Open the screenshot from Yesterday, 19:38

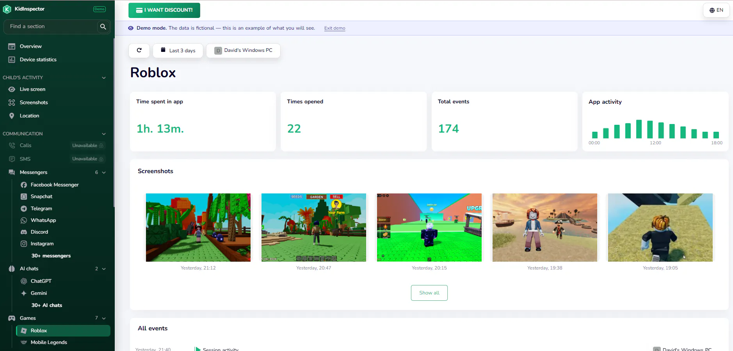(545, 227)
